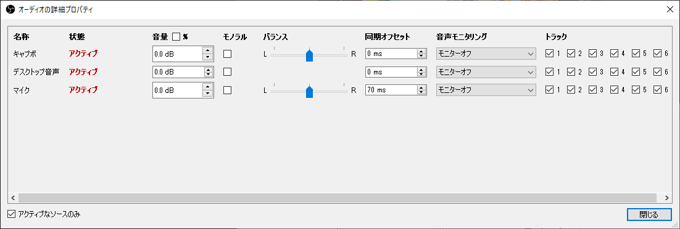Decrease マイク sync offset with down arrow
The image size is (680, 229).
421,92
